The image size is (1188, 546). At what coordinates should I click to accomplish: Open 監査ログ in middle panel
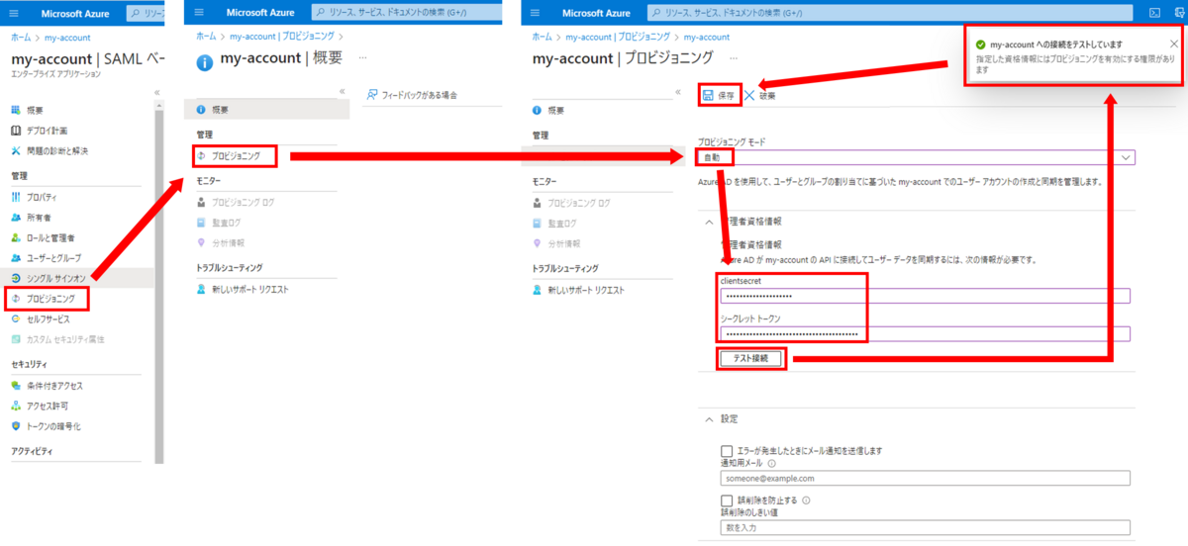tap(219, 223)
